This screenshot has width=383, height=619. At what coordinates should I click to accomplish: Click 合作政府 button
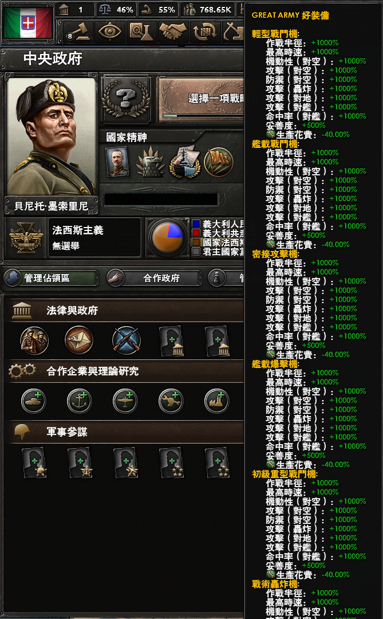click(154, 278)
